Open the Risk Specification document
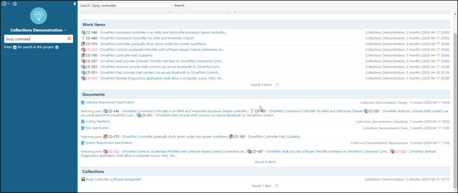The image size is (458, 193). [x=98, y=128]
